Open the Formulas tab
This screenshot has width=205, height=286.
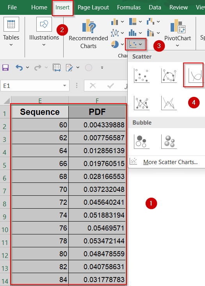point(129,7)
